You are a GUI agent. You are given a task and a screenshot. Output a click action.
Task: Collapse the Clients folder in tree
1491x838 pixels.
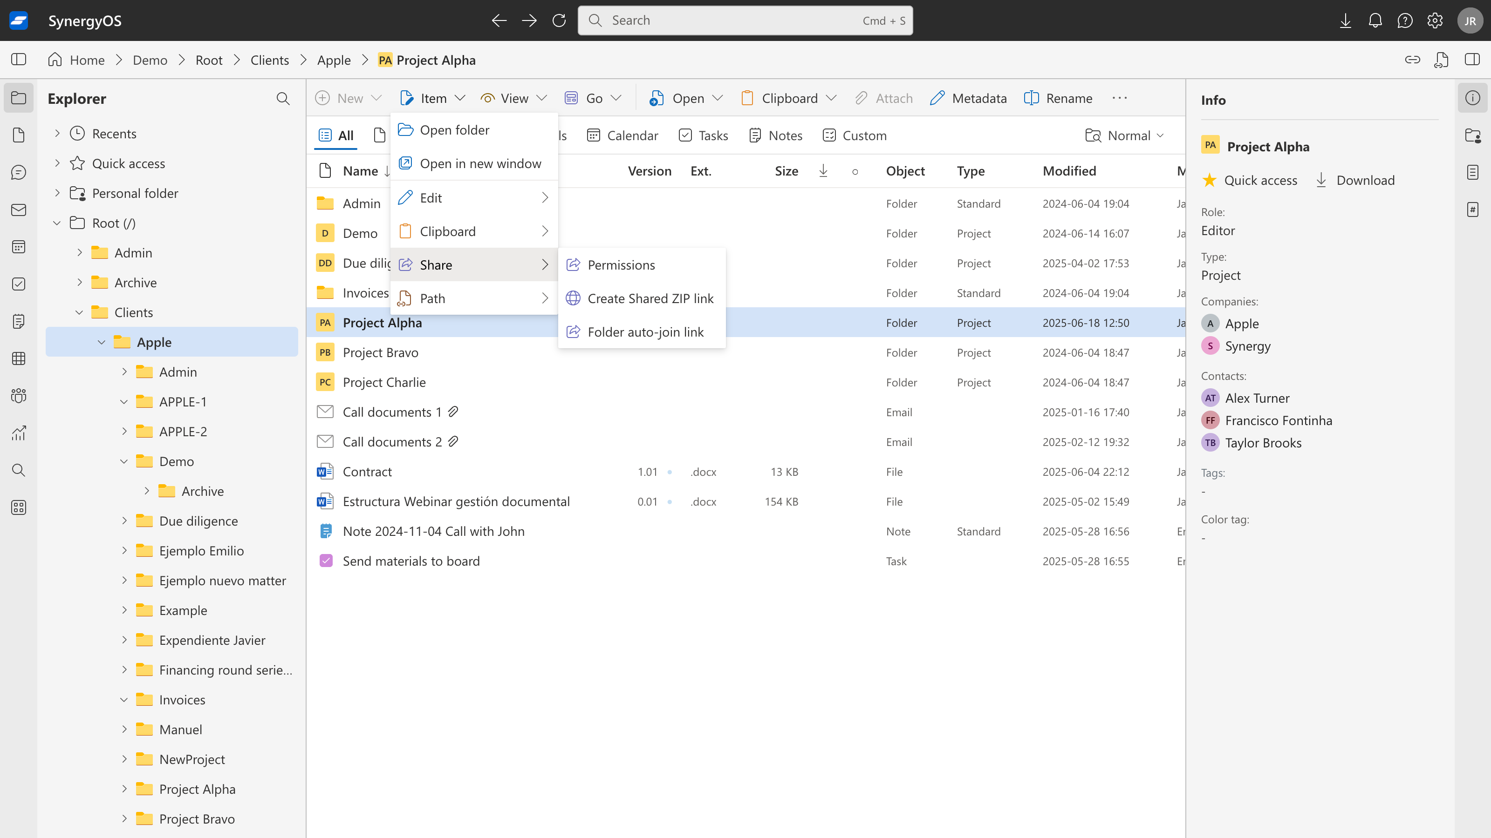[79, 312]
